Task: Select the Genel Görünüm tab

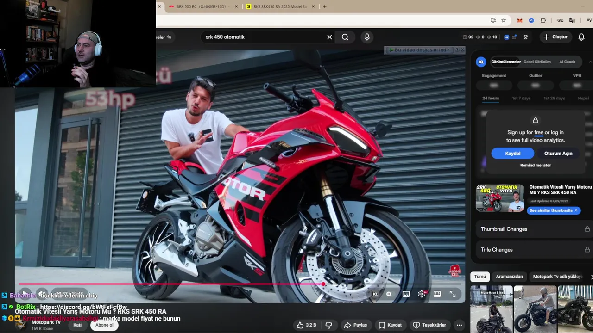Action: click(x=537, y=62)
